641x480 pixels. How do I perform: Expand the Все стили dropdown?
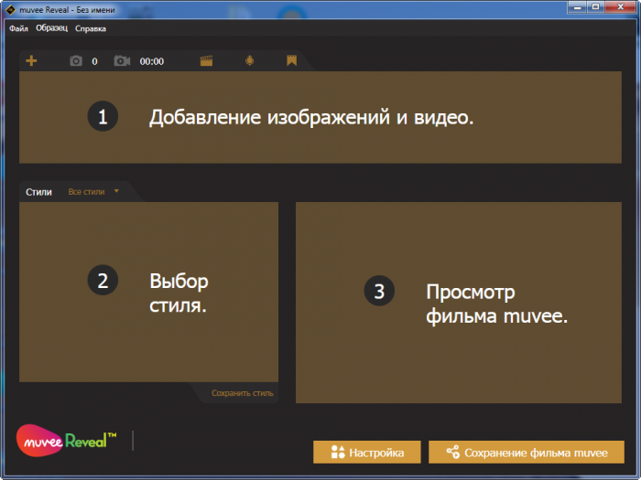93,191
